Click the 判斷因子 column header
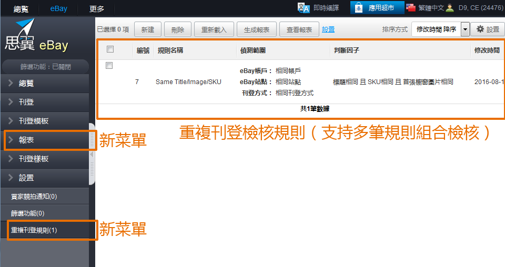Image resolution: width=505 pixels, height=267 pixels. (x=347, y=50)
